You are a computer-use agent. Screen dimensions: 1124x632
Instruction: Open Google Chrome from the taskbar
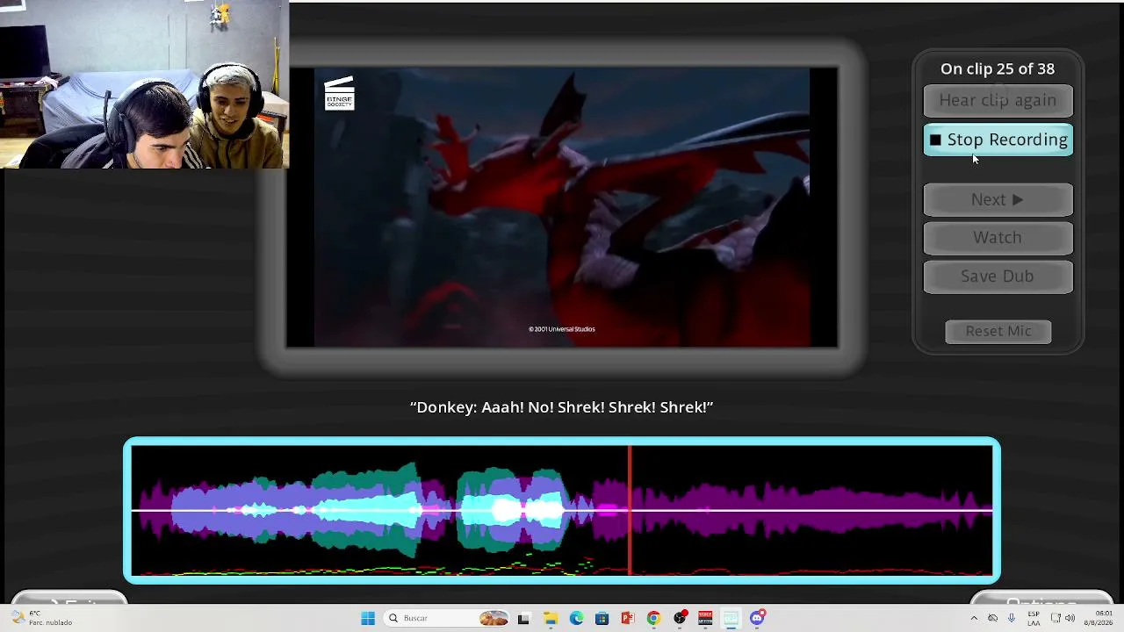[x=653, y=618]
